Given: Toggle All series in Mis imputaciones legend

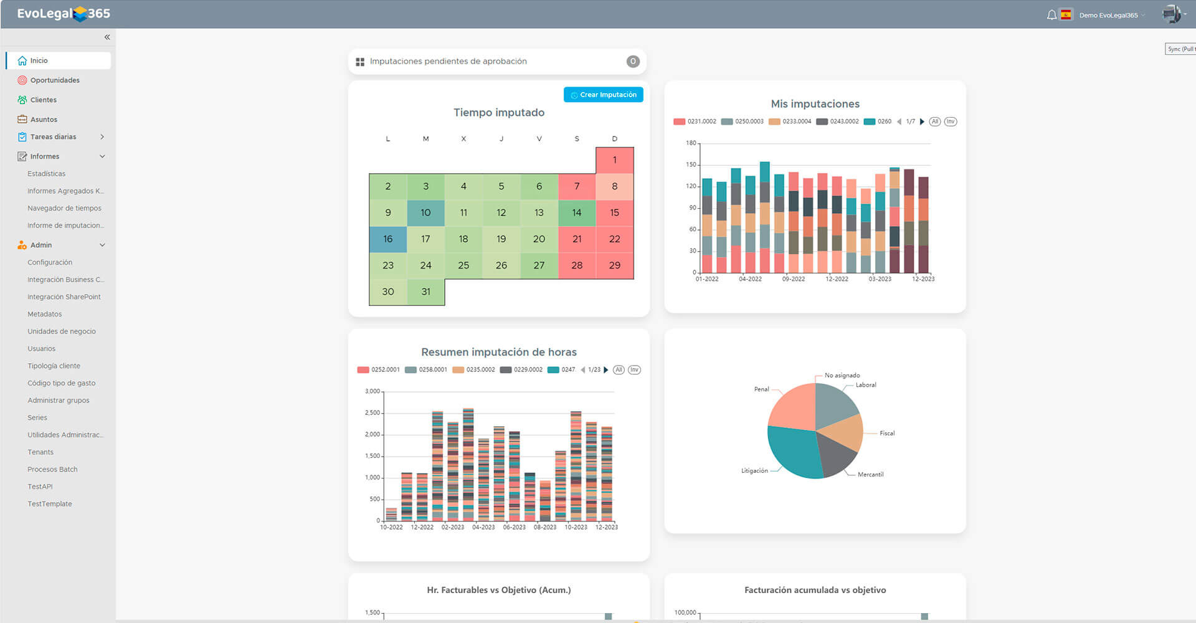Looking at the screenshot, I should tap(934, 121).
